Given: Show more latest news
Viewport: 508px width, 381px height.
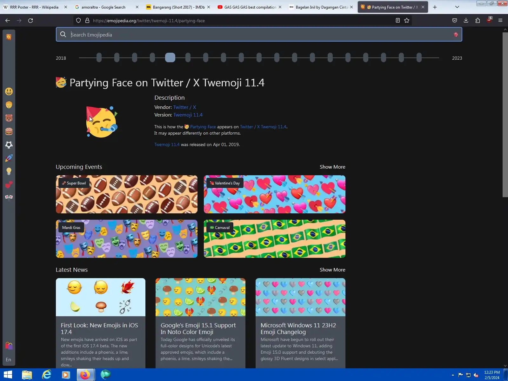Looking at the screenshot, I should click(x=332, y=270).
